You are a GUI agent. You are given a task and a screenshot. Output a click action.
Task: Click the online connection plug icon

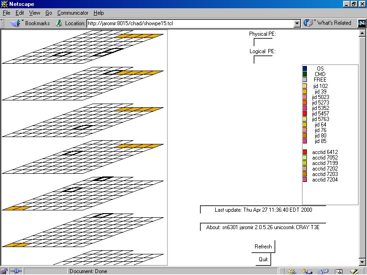coord(16,271)
